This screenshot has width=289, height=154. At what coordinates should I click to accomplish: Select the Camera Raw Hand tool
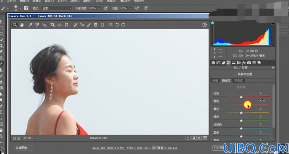click(x=22, y=25)
